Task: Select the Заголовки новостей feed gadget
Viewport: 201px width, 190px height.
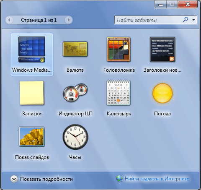Action: click(162, 55)
